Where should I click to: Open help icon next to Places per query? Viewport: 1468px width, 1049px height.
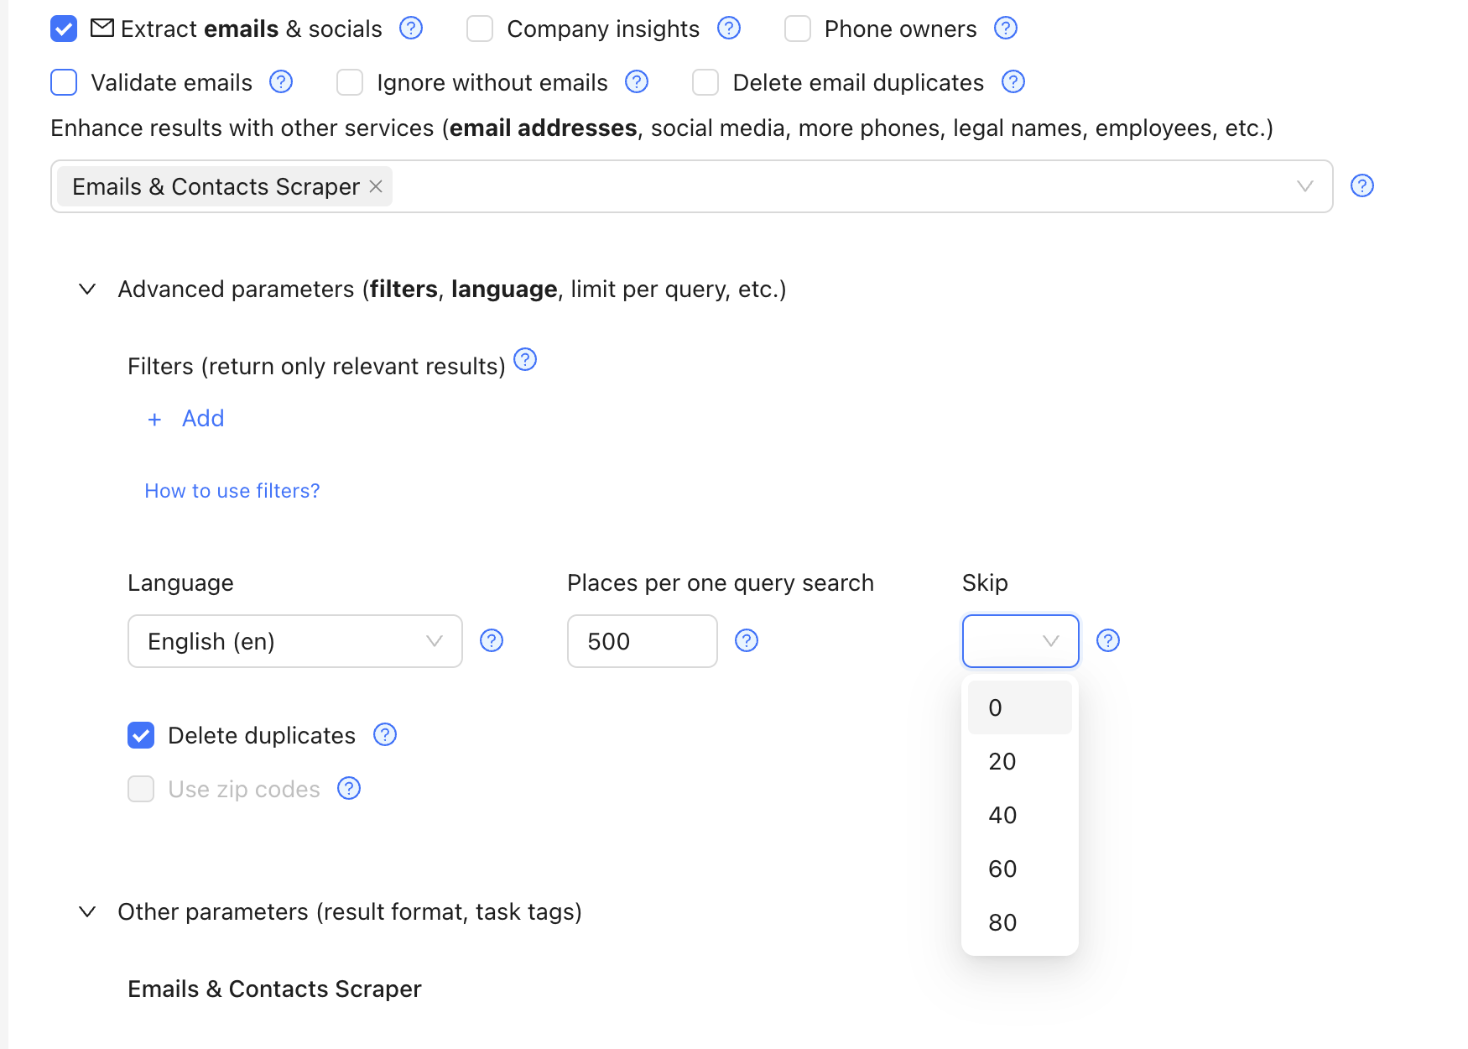(x=747, y=641)
